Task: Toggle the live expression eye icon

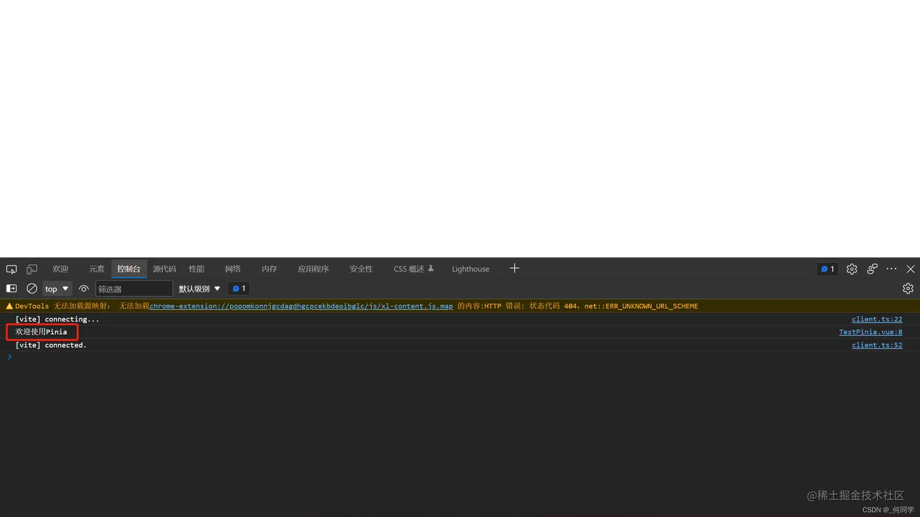Action: click(x=84, y=289)
